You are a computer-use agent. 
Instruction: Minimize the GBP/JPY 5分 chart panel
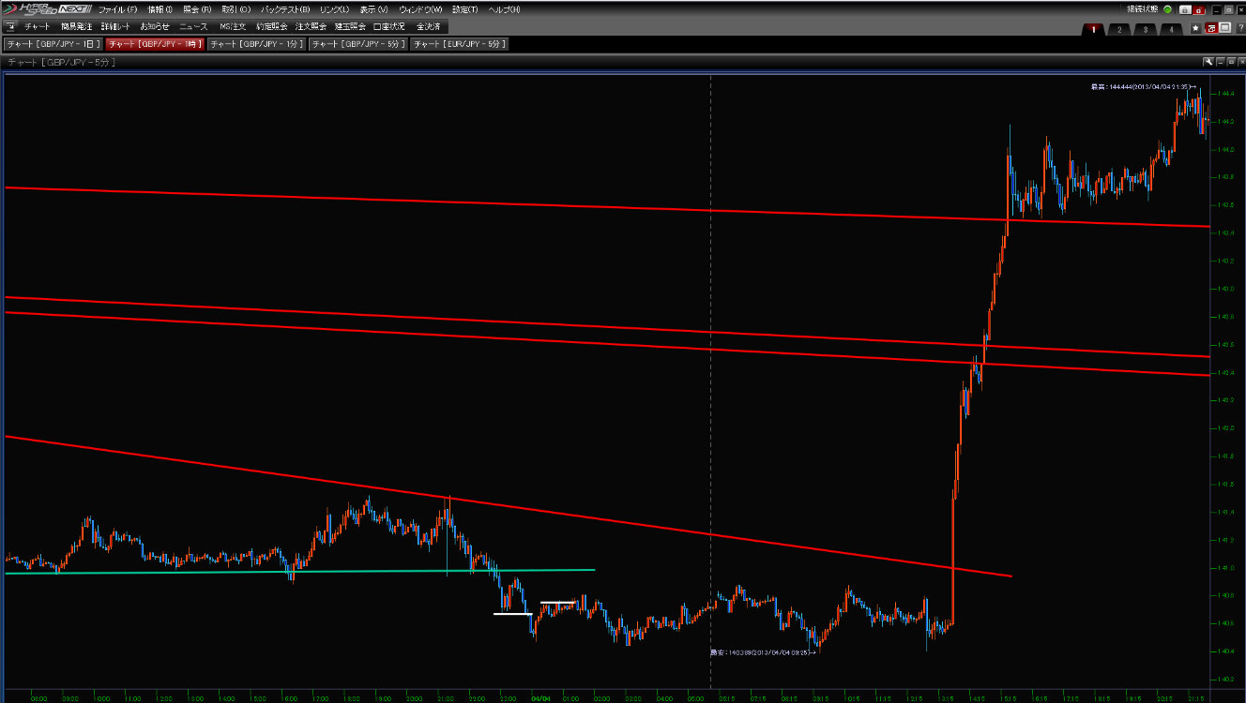(x=1220, y=62)
